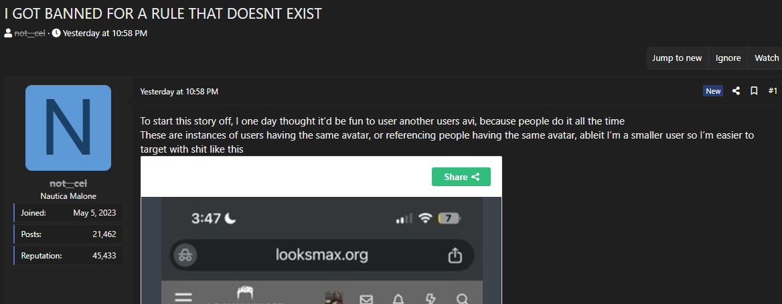Click the green Share button in image
The height and width of the screenshot is (304, 782).
click(x=461, y=177)
